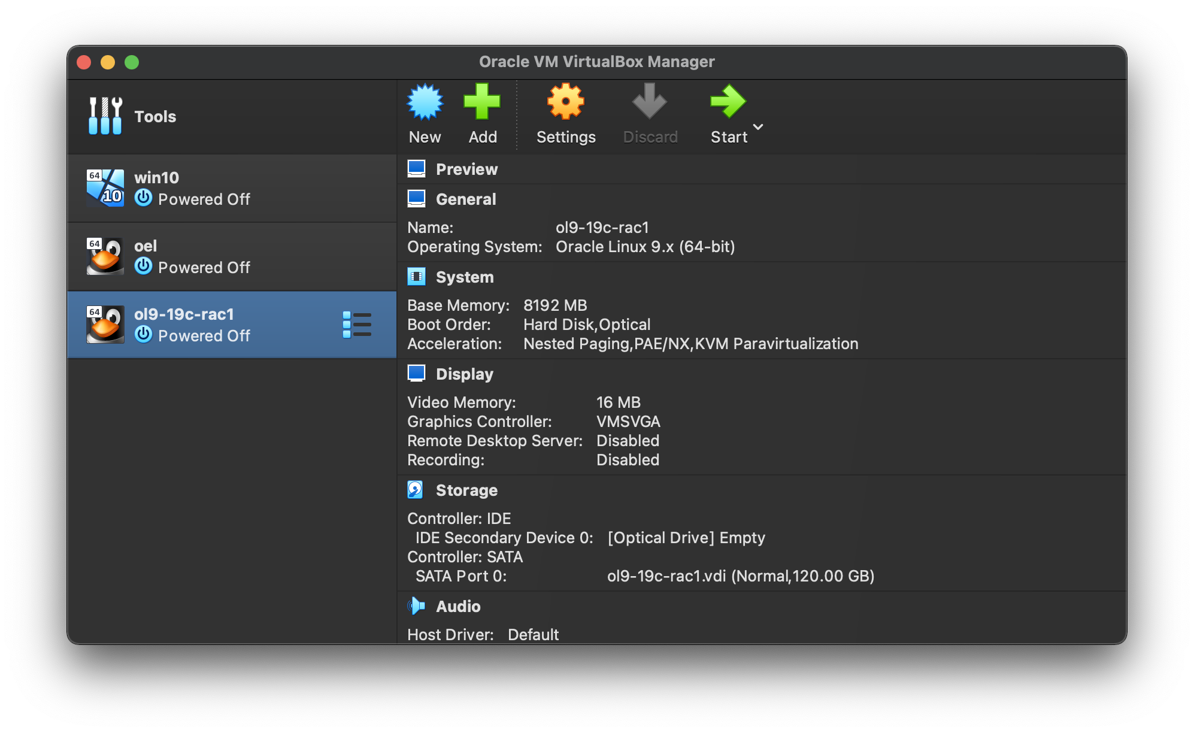The image size is (1194, 733).
Task: Click the New toolbar label
Action: click(x=425, y=137)
